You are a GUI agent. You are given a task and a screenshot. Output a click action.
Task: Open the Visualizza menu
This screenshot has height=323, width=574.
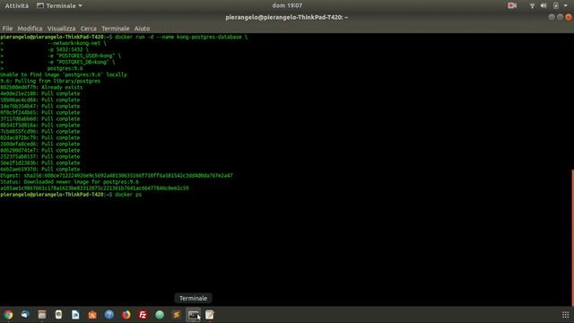61,28
